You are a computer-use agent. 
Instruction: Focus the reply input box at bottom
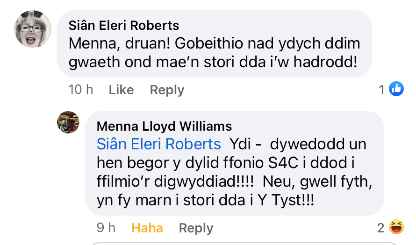click(244, 244)
